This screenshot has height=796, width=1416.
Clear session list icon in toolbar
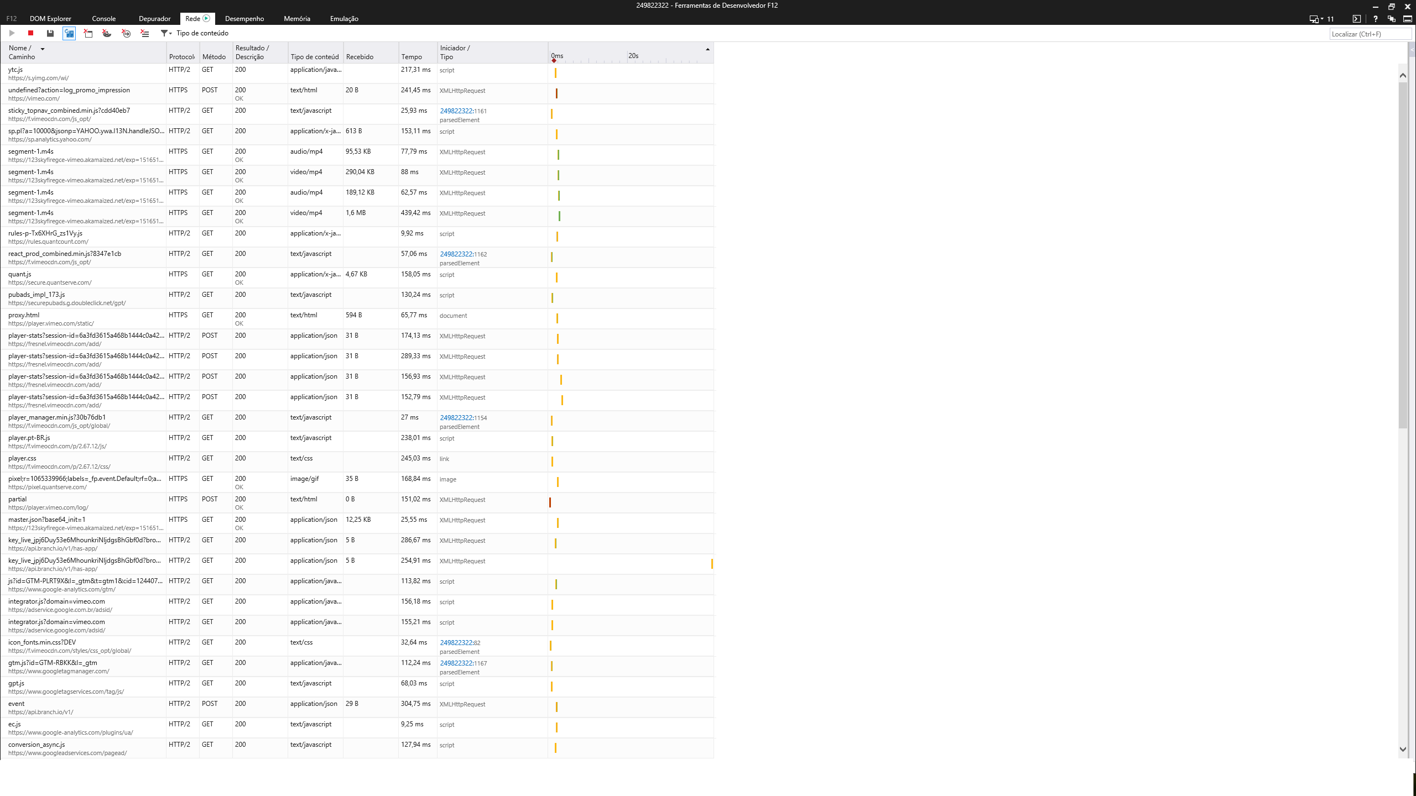145,33
